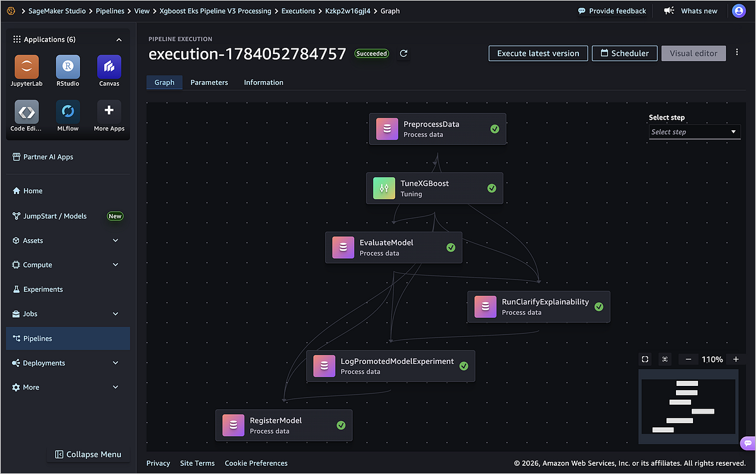The image size is (756, 474).
Task: Click the fit-to-screen graph icon
Action: click(x=645, y=359)
